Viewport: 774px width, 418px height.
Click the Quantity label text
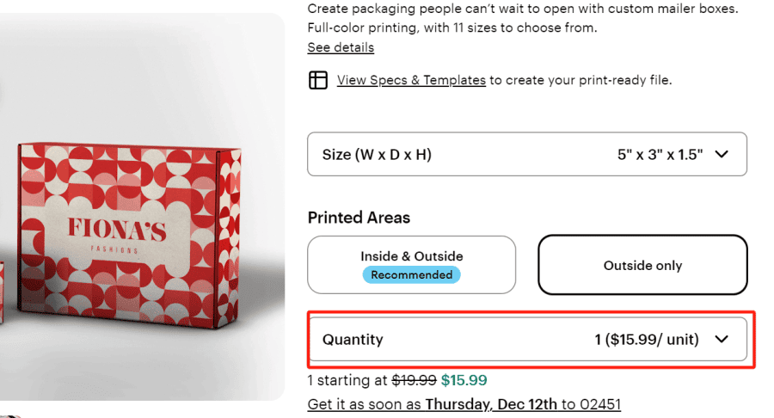[353, 340]
